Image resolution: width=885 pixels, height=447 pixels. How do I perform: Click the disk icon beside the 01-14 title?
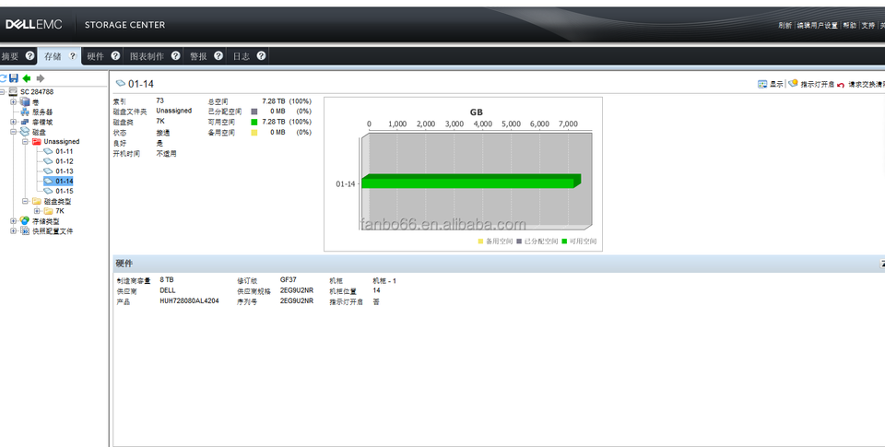click(120, 84)
